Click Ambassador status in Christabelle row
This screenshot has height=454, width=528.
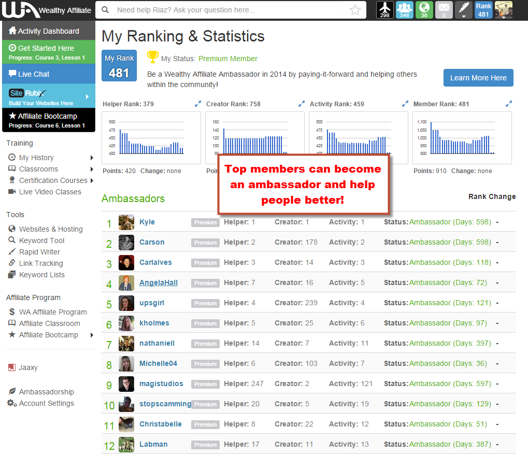point(448,424)
